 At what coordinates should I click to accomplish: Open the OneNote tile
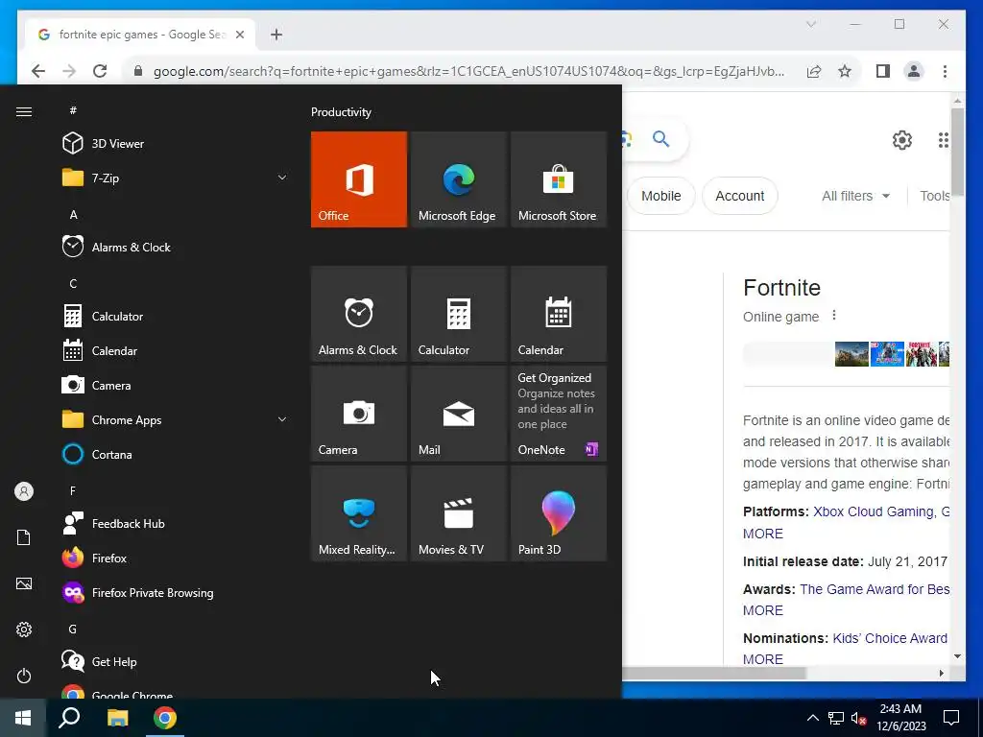click(558, 414)
